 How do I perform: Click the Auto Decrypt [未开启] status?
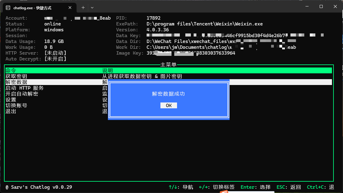(55, 59)
